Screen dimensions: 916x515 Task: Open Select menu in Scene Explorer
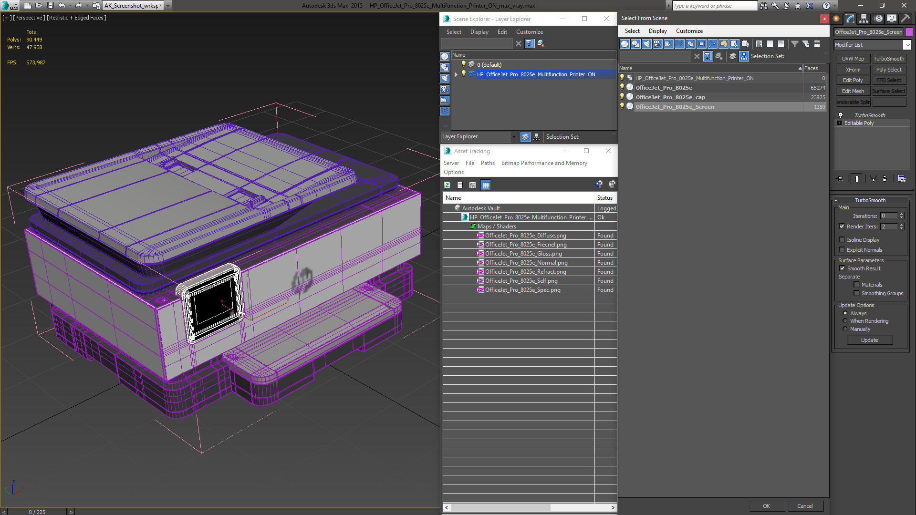(x=454, y=32)
